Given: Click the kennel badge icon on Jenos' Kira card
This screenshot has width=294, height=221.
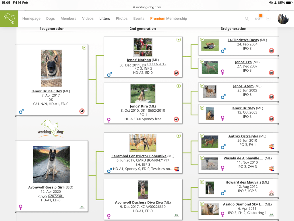Looking at the screenshot, I should 176,119.
